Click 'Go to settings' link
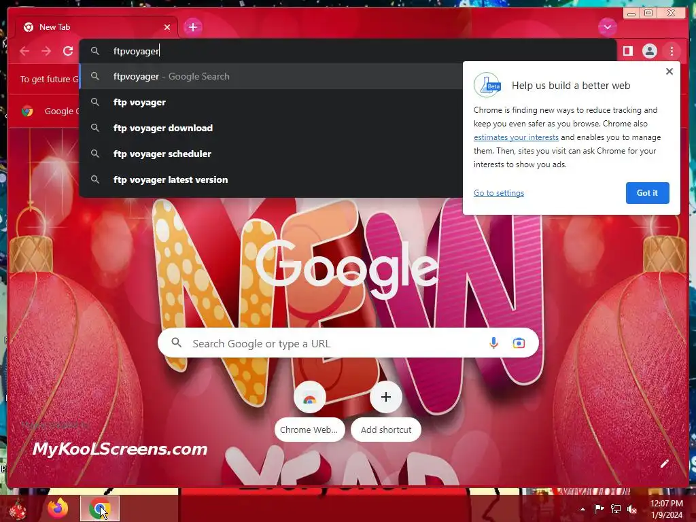Screen dimensions: 696x522 (498, 192)
